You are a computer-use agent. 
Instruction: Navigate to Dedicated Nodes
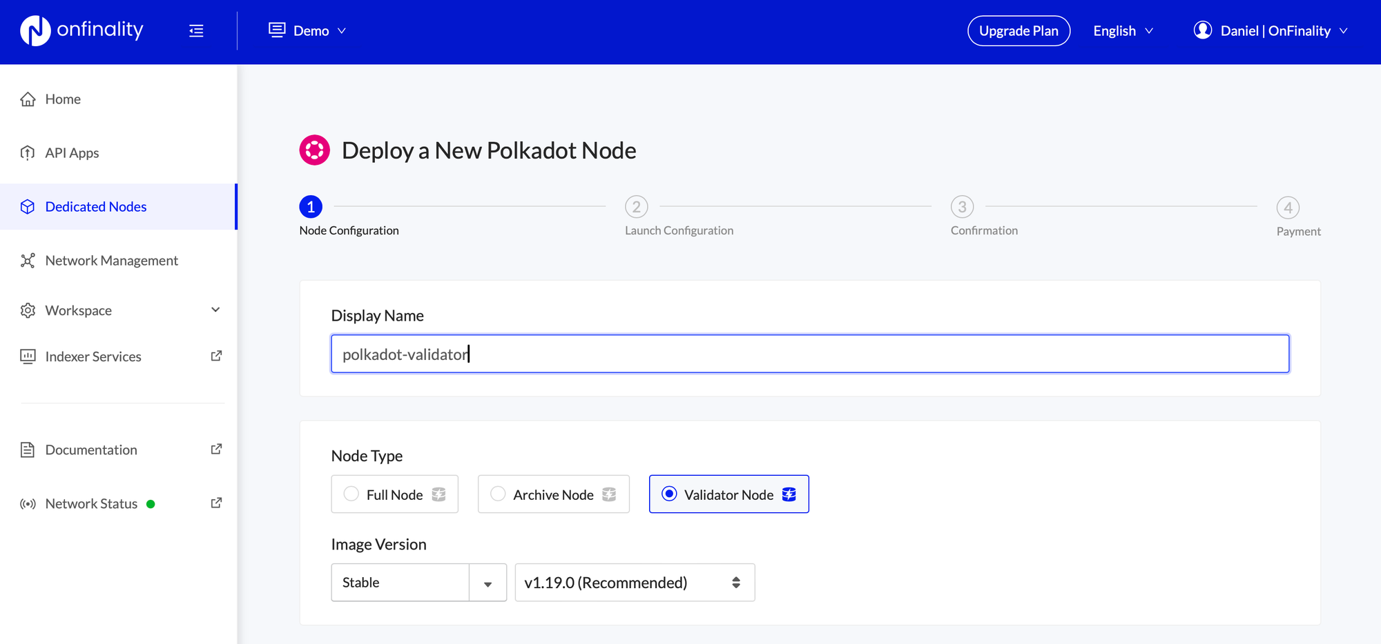coord(95,206)
